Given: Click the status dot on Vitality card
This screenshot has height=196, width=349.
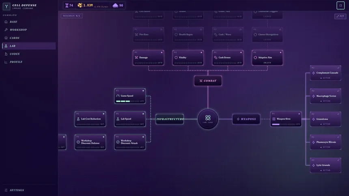Looking at the screenshot, I should click(201, 53).
